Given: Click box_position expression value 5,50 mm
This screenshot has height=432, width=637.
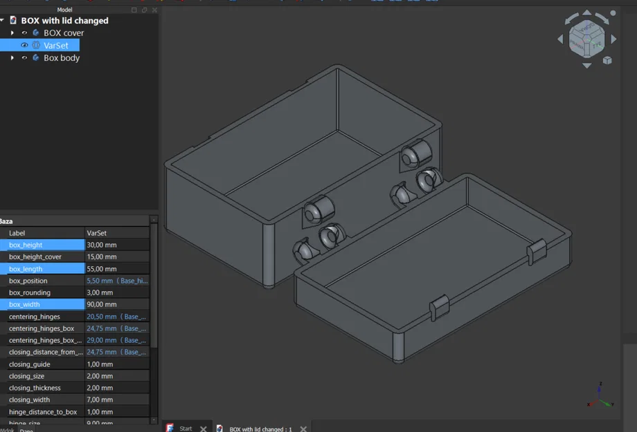Looking at the screenshot, I should click(x=118, y=281).
